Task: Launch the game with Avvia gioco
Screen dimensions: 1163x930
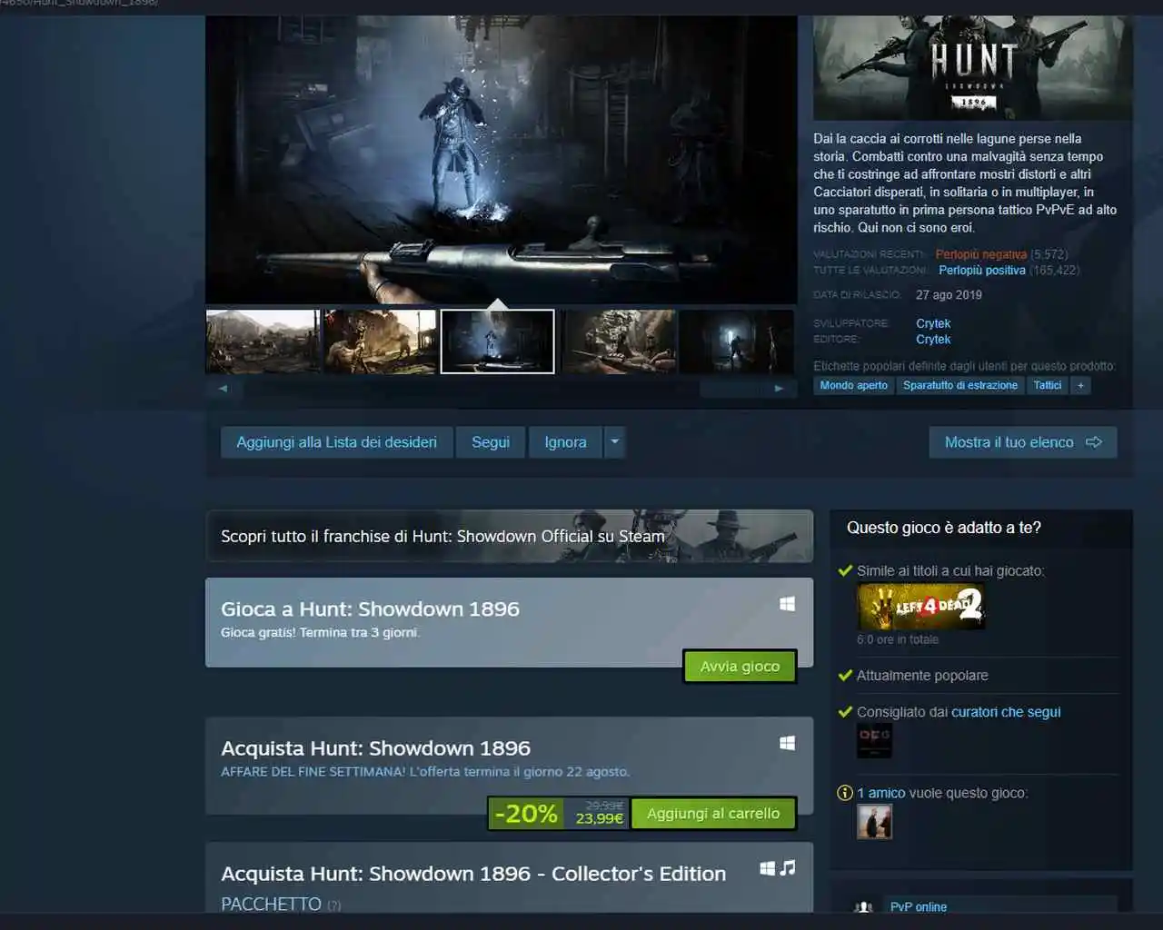Action: pos(740,667)
